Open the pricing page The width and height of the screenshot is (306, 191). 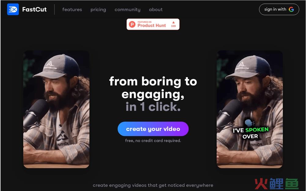(98, 9)
